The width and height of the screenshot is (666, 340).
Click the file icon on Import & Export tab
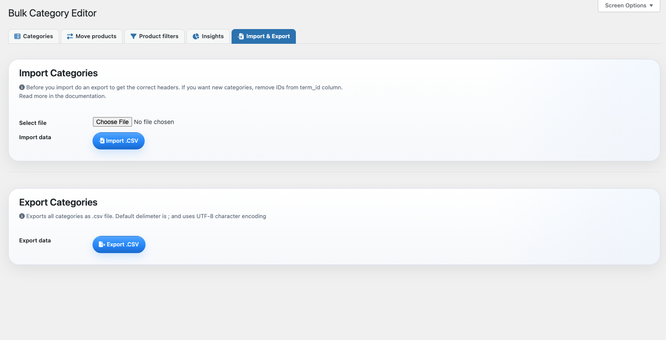pyautogui.click(x=241, y=36)
